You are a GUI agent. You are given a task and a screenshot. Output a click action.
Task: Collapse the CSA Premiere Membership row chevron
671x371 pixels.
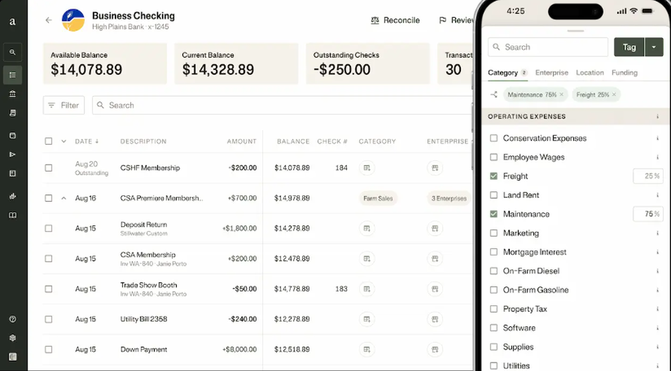point(64,198)
